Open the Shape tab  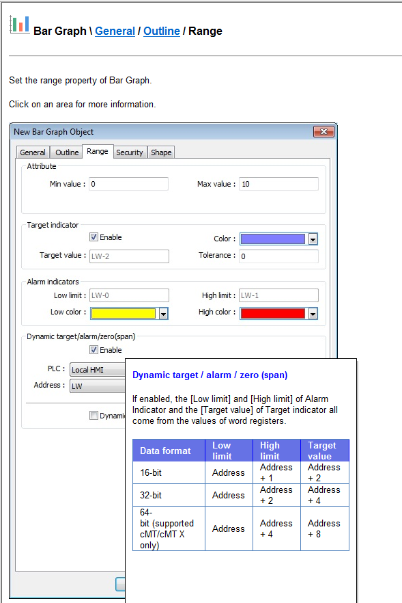(161, 152)
